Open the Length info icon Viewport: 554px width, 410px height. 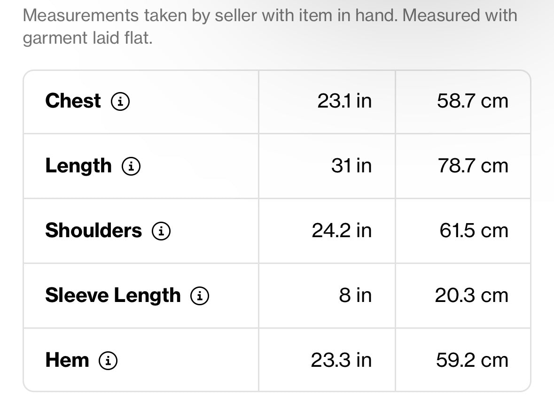click(x=131, y=166)
